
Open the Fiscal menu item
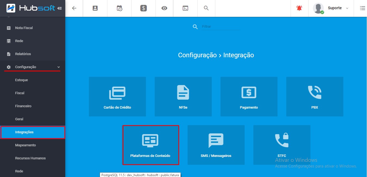pos(20,93)
